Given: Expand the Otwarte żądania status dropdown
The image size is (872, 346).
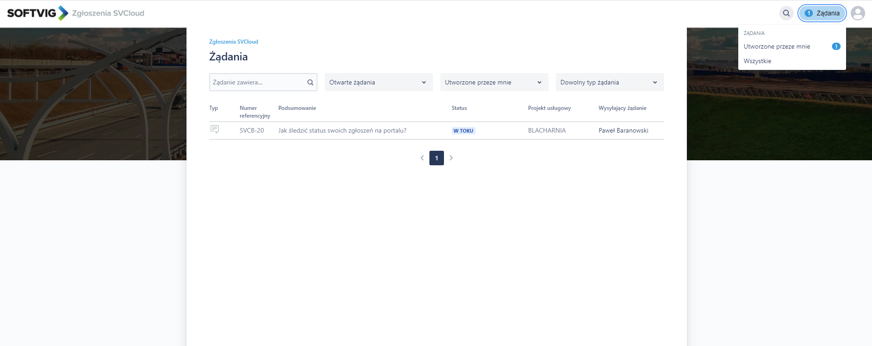Looking at the screenshot, I should click(x=378, y=82).
